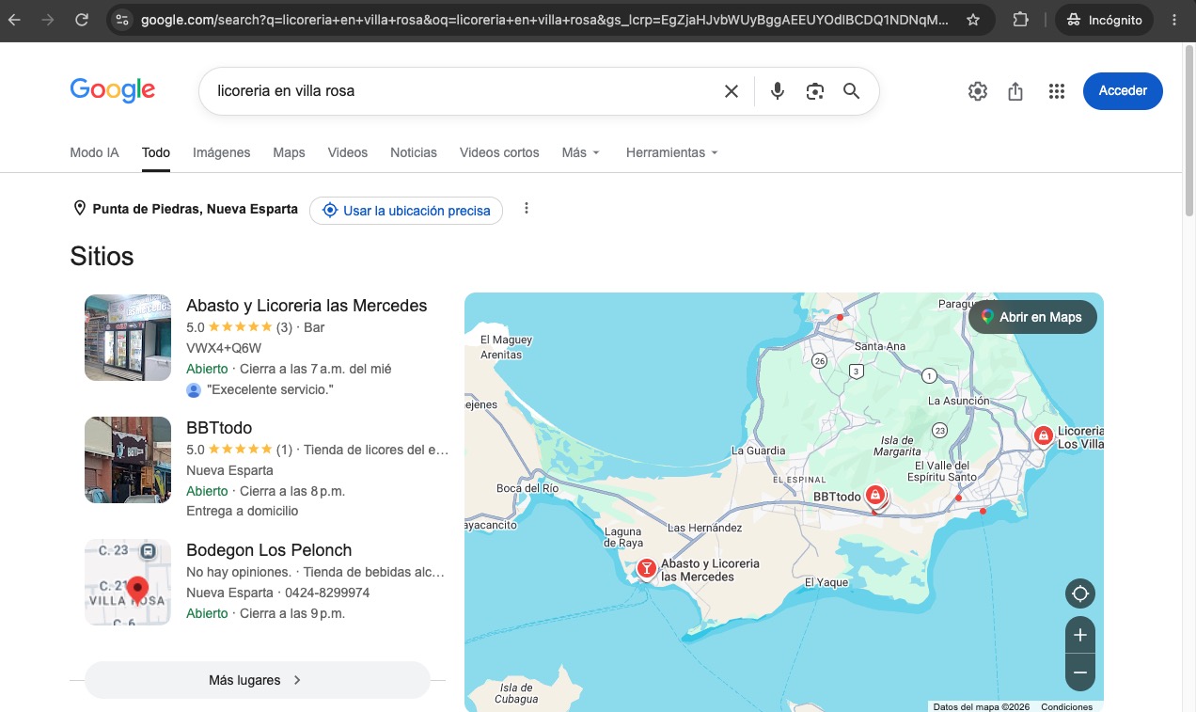The height and width of the screenshot is (712, 1196).
Task: Open Google Lens image search icon
Action: [x=814, y=91]
